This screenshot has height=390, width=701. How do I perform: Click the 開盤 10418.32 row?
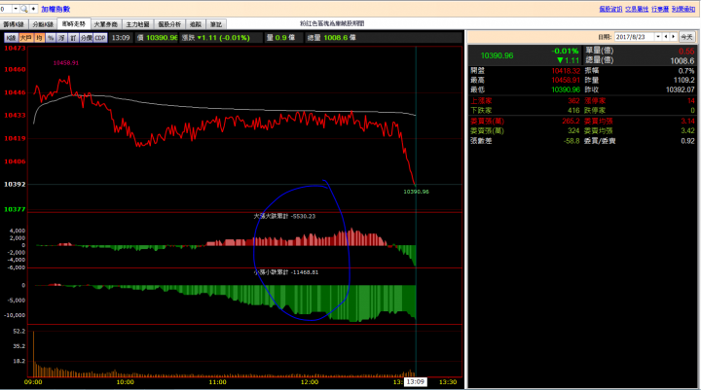pos(525,71)
